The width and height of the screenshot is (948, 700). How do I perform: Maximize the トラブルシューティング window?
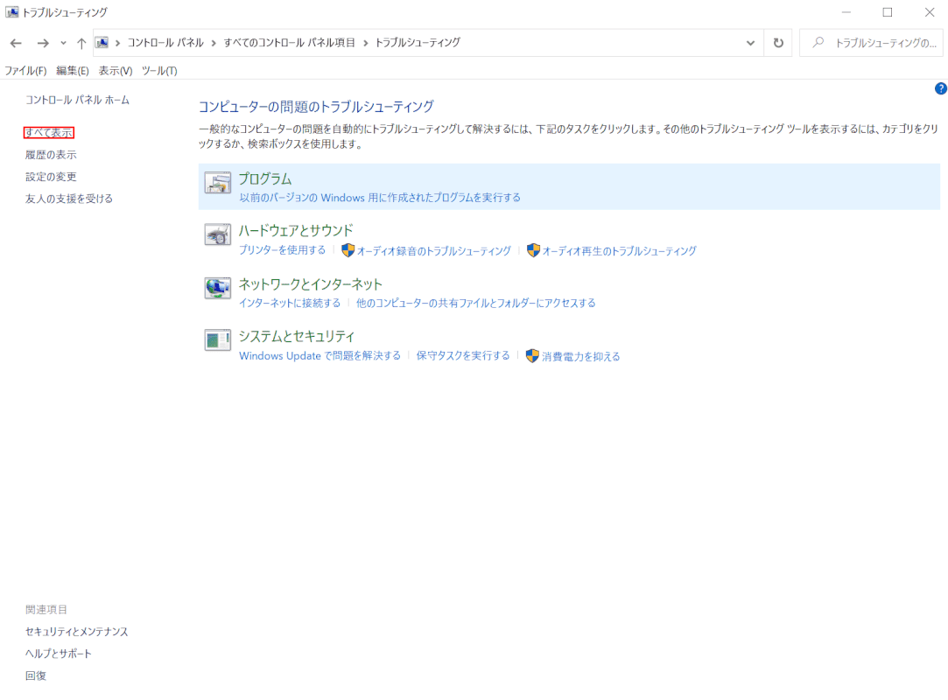(888, 12)
